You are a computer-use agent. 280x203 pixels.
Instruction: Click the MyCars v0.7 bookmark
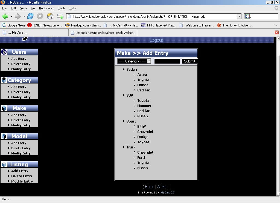click(x=121, y=25)
